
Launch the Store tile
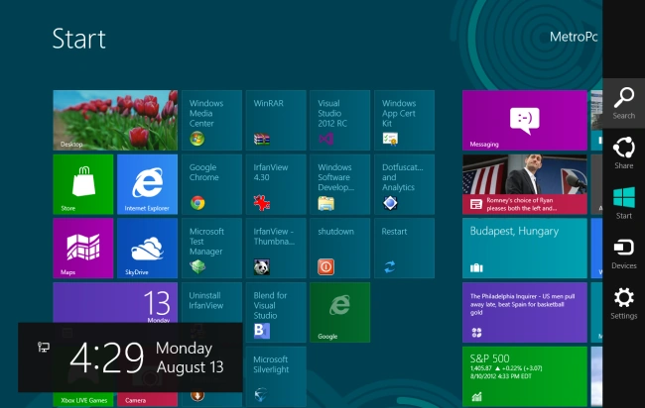83,184
